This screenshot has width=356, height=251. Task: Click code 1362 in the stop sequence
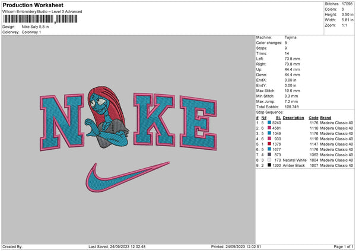point(314,155)
